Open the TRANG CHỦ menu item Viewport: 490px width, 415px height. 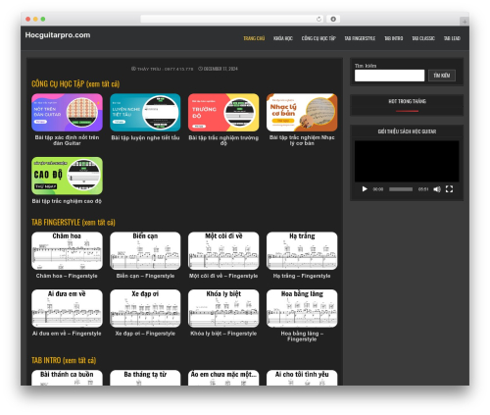(254, 38)
